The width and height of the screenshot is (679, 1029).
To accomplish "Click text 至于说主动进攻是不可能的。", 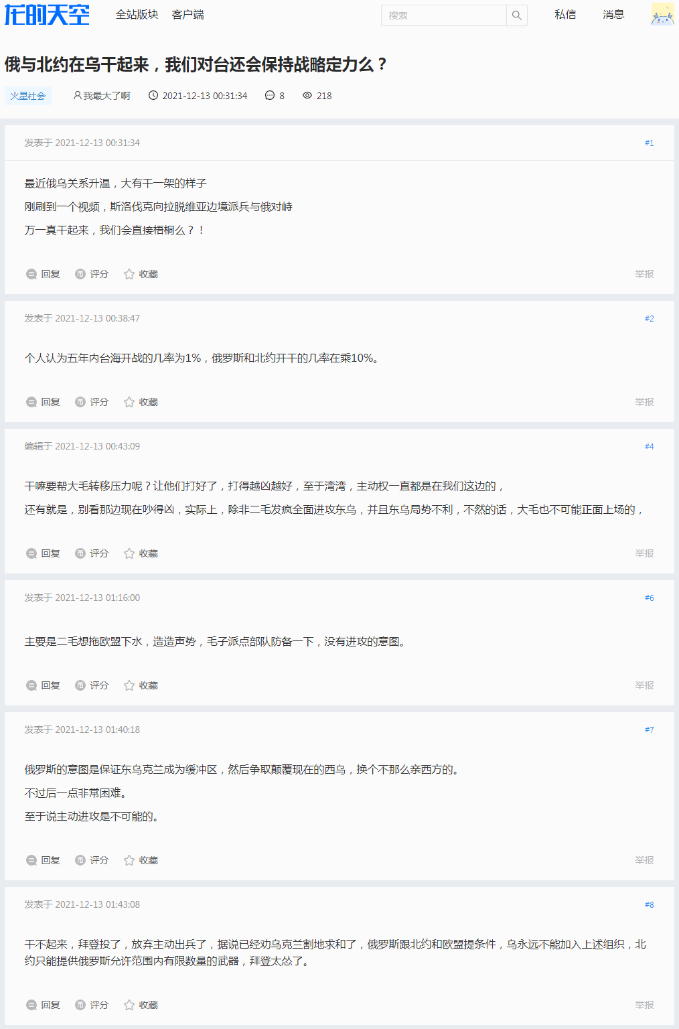I will click(x=92, y=817).
